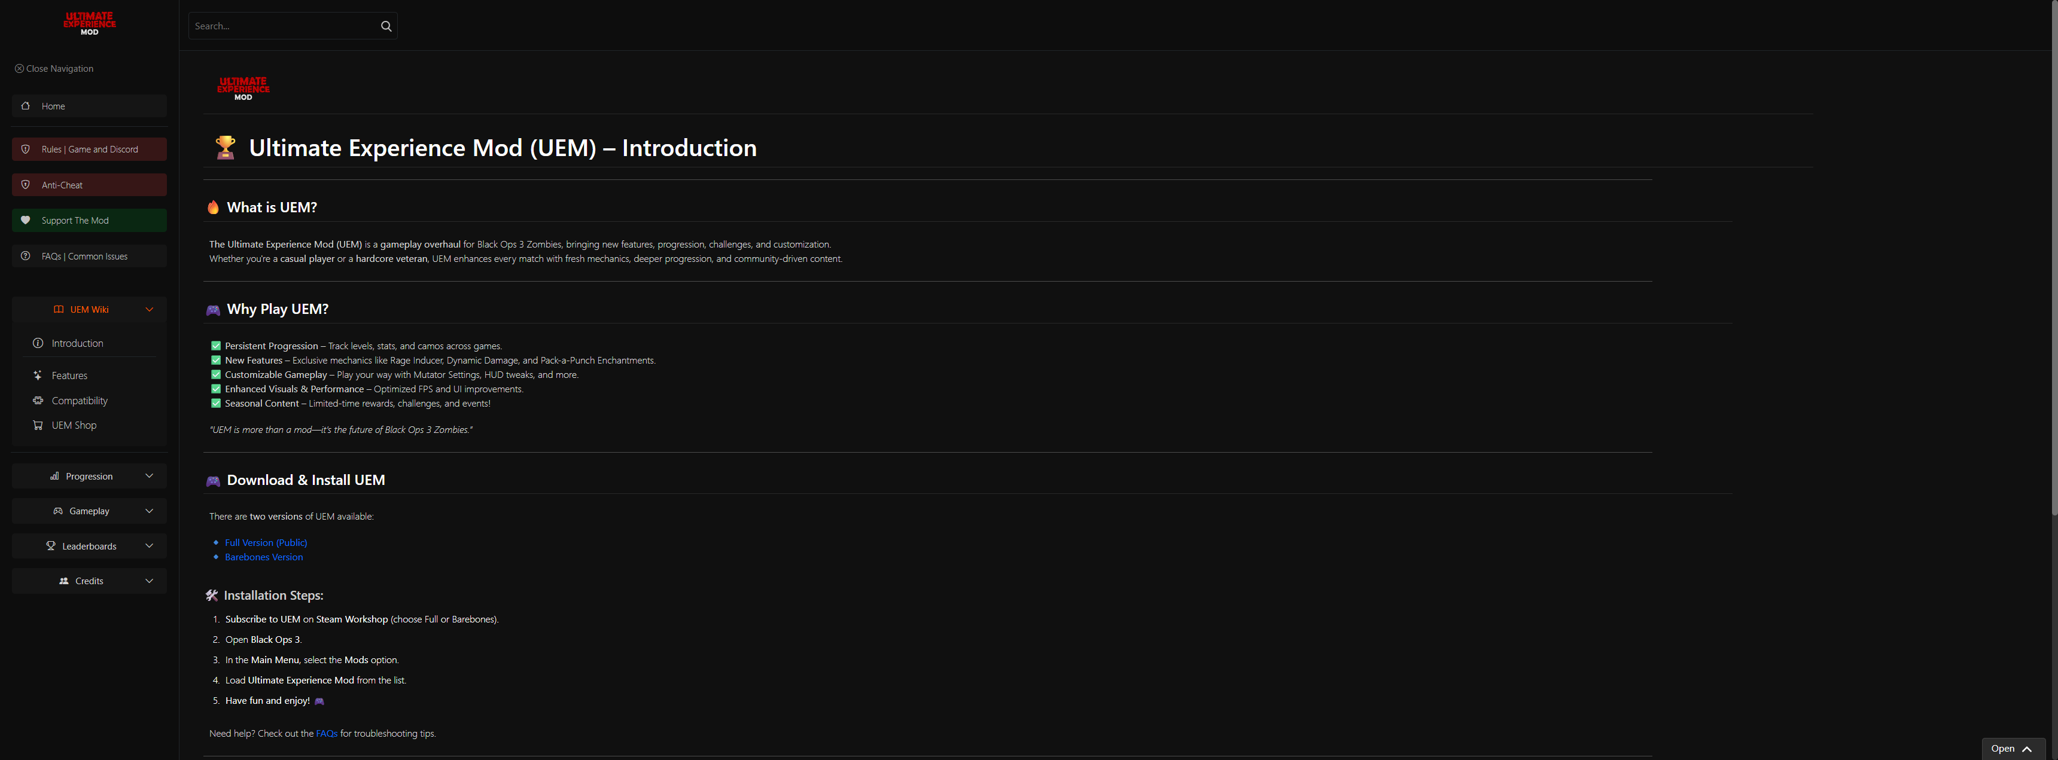
Task: Open the Full Version (Public) link
Action: (x=265, y=543)
